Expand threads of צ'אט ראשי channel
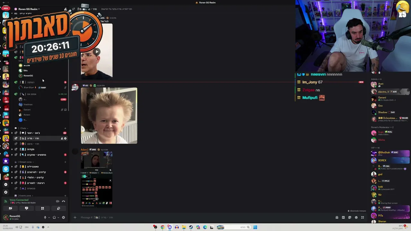The width and height of the screenshot is (411, 231). tap(12, 133)
